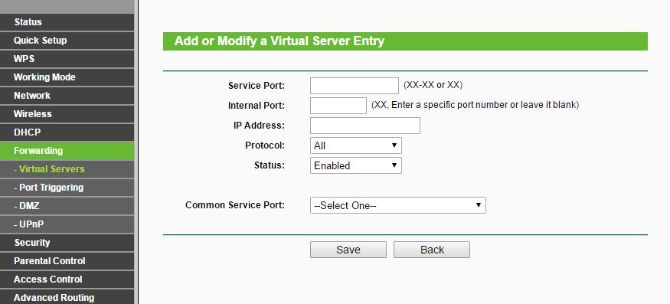Open the UPnP submenu

67,224
